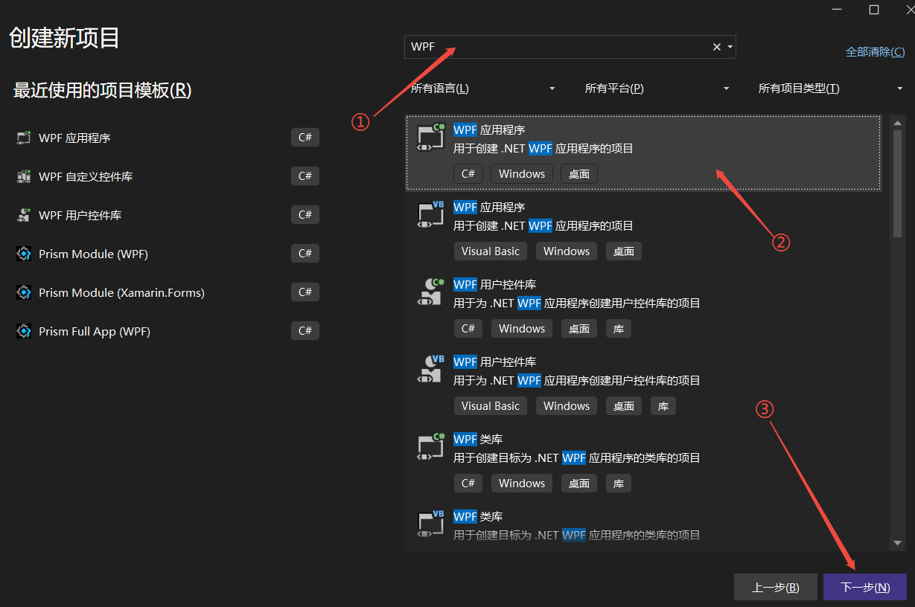
Task: Click the recent WPF 用户控件库 icon
Action: coord(24,215)
